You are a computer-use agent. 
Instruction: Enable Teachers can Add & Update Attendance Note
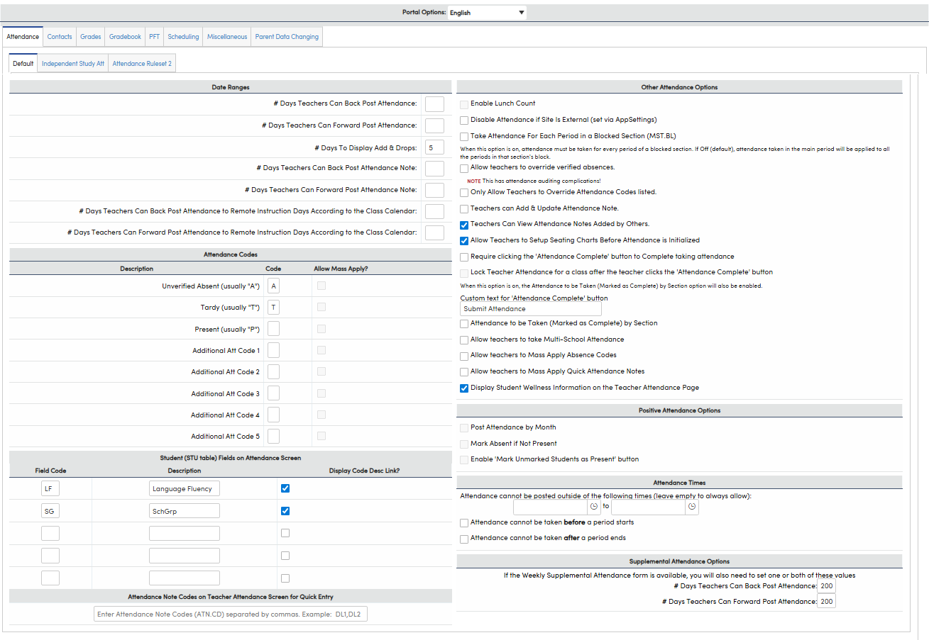[x=464, y=209]
